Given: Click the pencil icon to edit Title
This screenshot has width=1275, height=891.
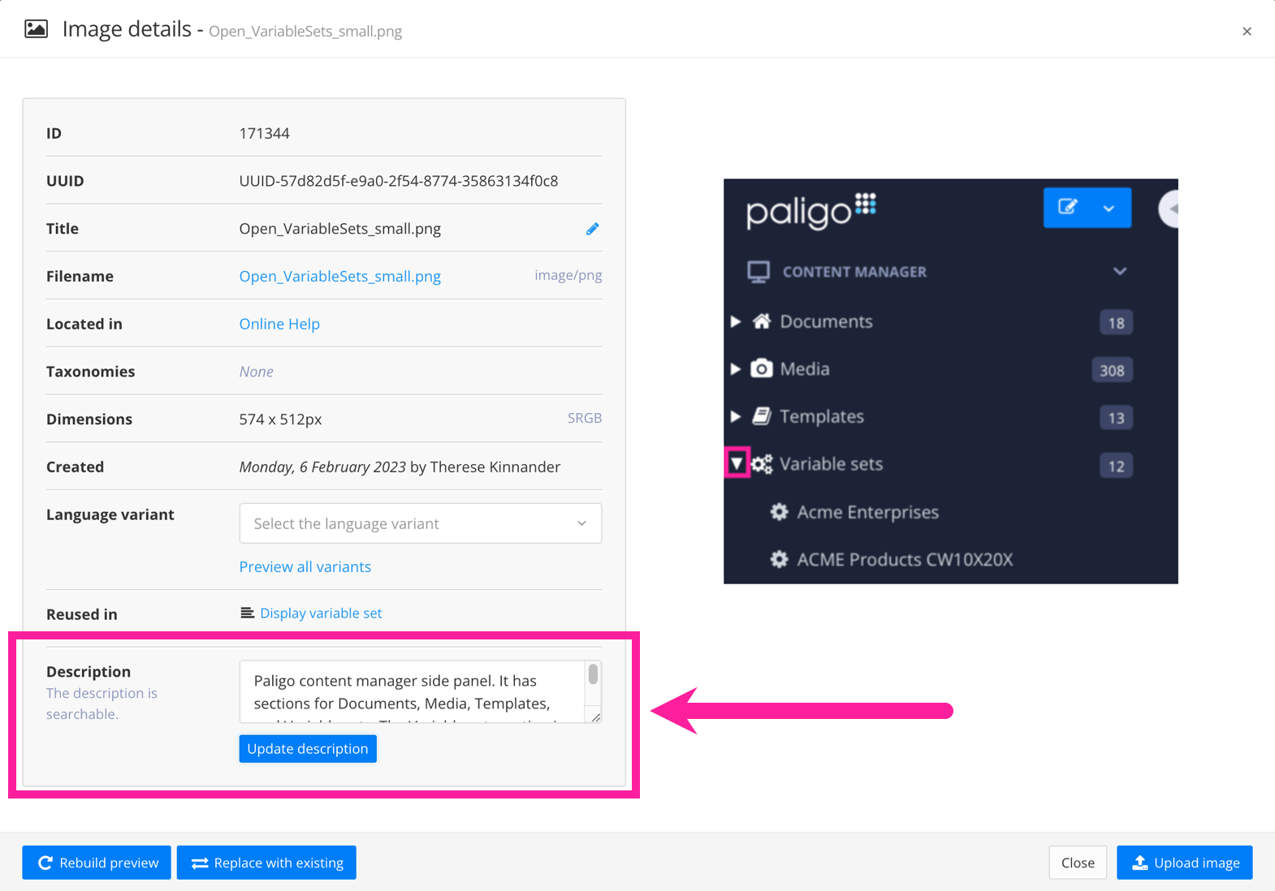Looking at the screenshot, I should [x=592, y=229].
